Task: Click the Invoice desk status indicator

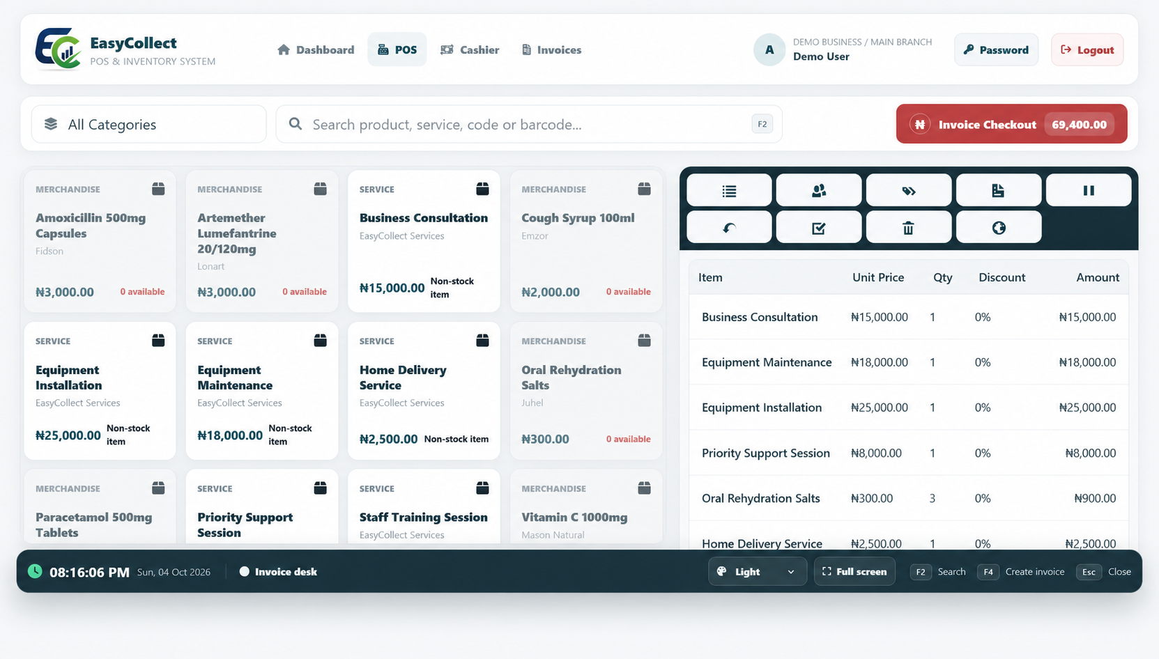Action: 278,571
